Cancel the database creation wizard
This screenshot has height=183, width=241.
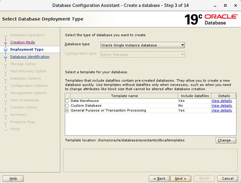tap(227, 179)
